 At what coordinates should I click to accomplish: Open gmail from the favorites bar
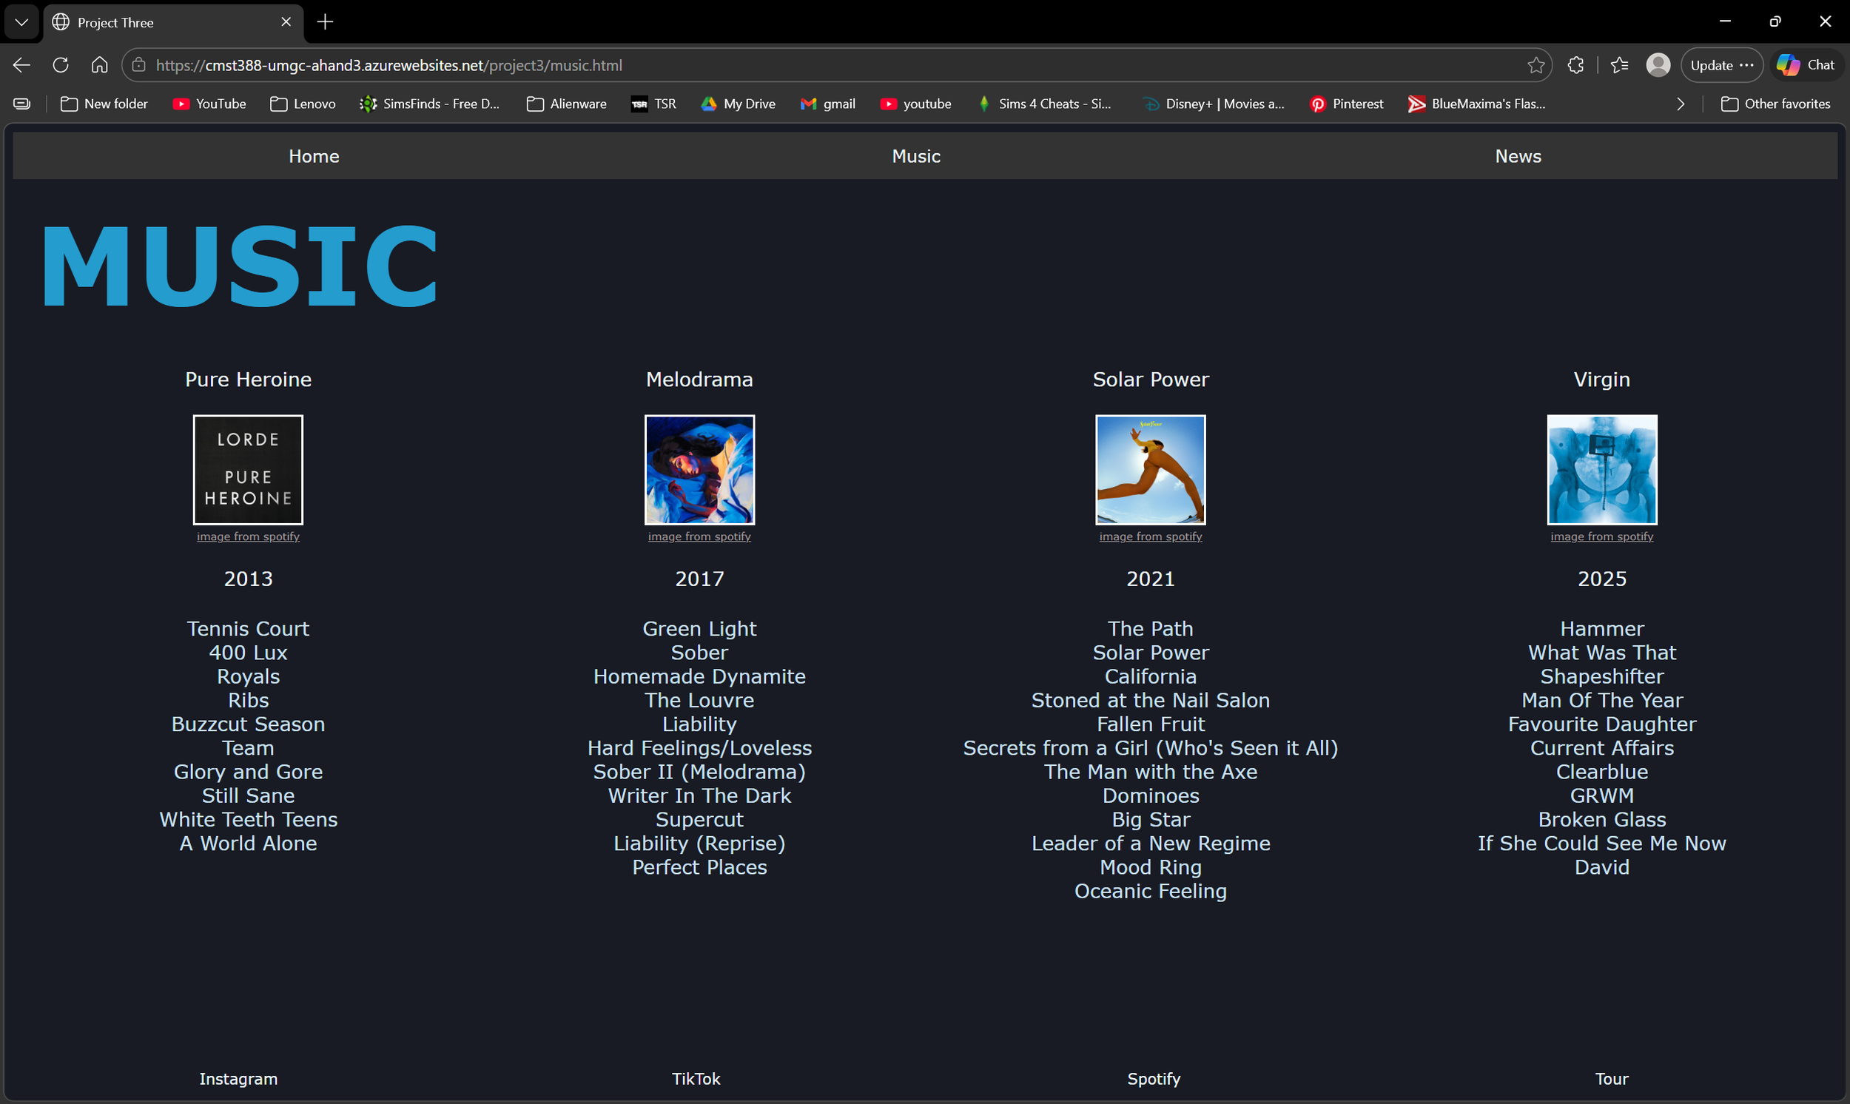pyautogui.click(x=827, y=104)
